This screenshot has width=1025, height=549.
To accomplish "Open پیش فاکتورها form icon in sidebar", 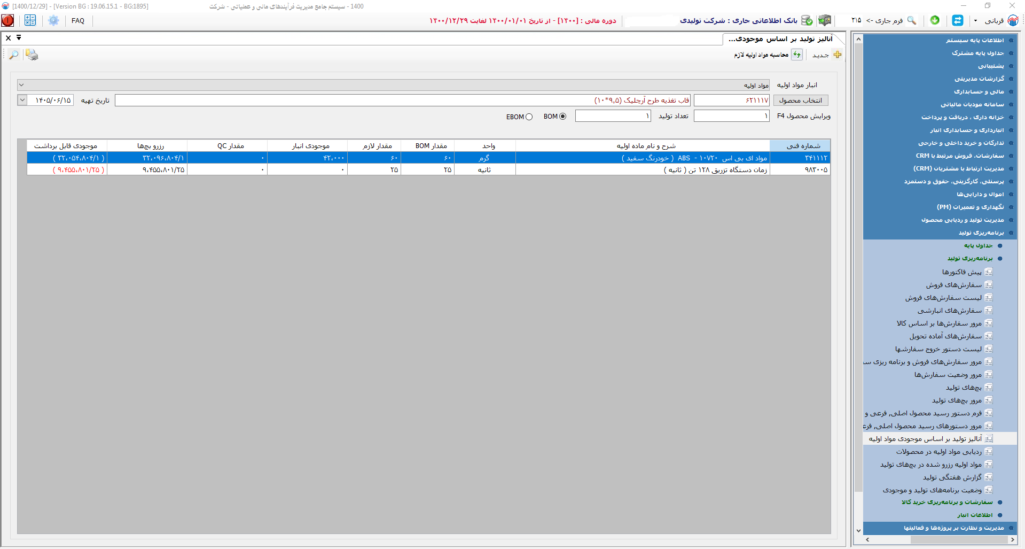I will click(x=989, y=272).
